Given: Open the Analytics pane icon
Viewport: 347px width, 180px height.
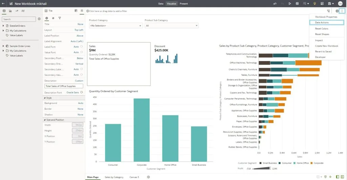Looking at the screenshot, I should 17,11.
